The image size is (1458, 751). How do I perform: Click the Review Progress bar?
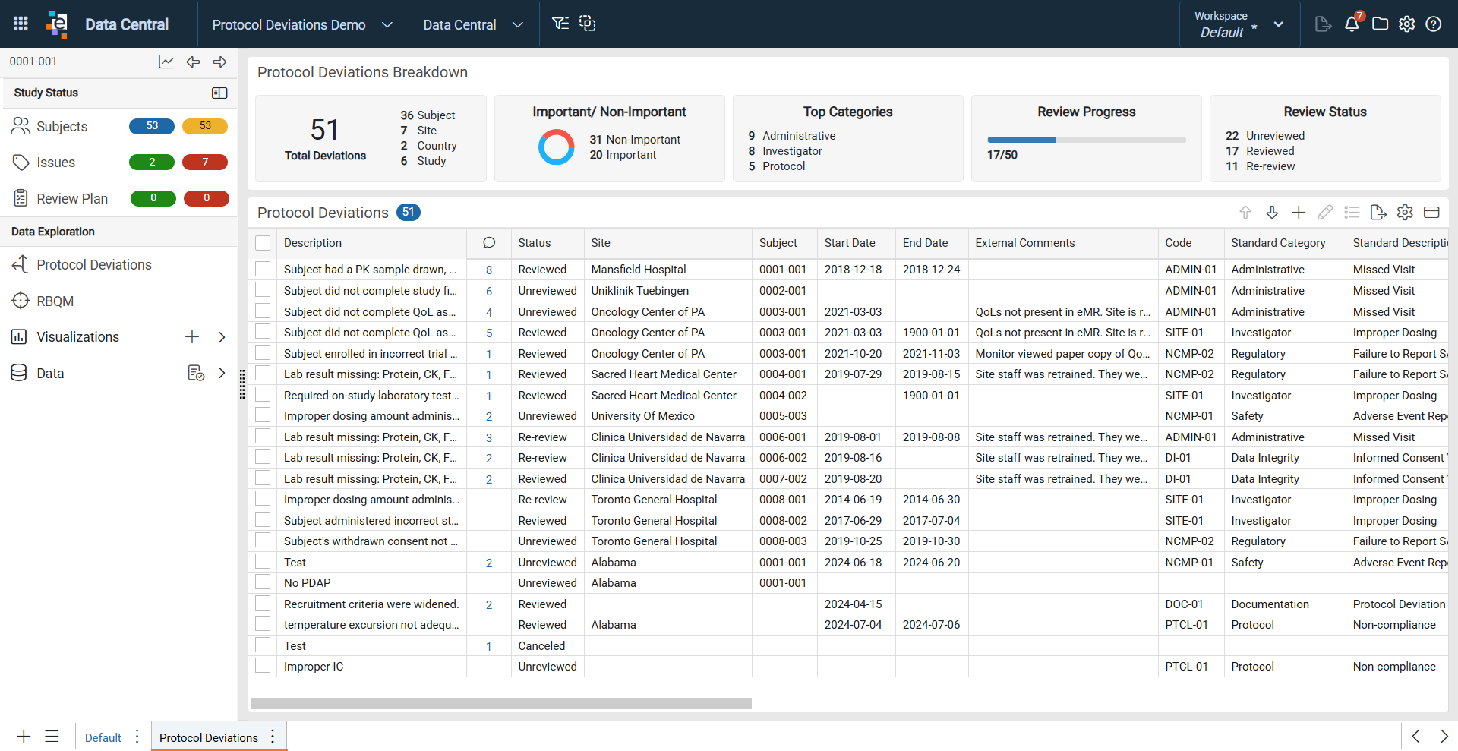click(x=1086, y=140)
